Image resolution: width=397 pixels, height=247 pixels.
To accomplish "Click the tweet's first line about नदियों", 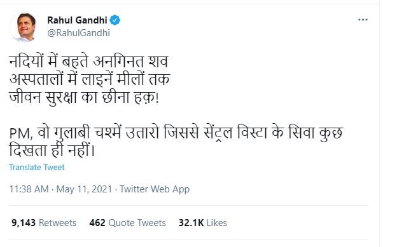I will click(x=88, y=62).
